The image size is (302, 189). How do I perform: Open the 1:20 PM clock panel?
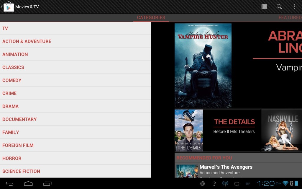click(269, 183)
